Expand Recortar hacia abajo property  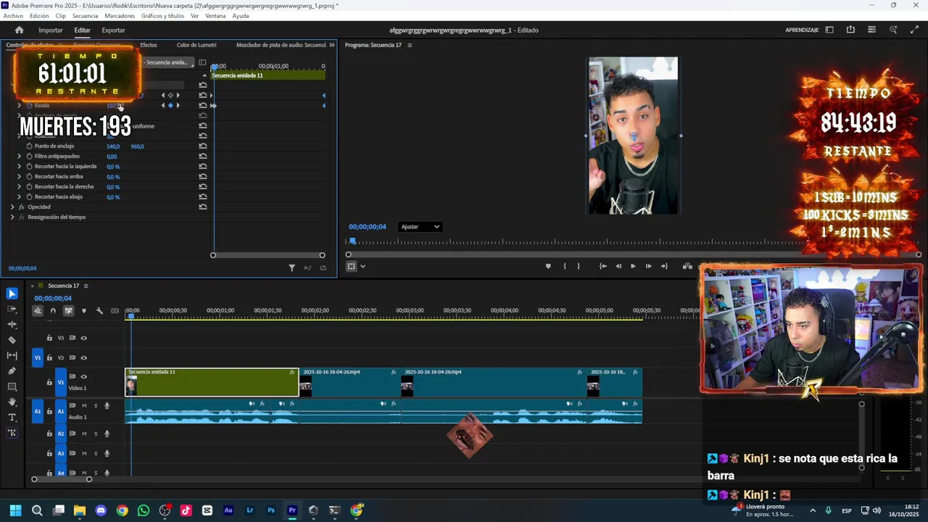[x=20, y=196]
